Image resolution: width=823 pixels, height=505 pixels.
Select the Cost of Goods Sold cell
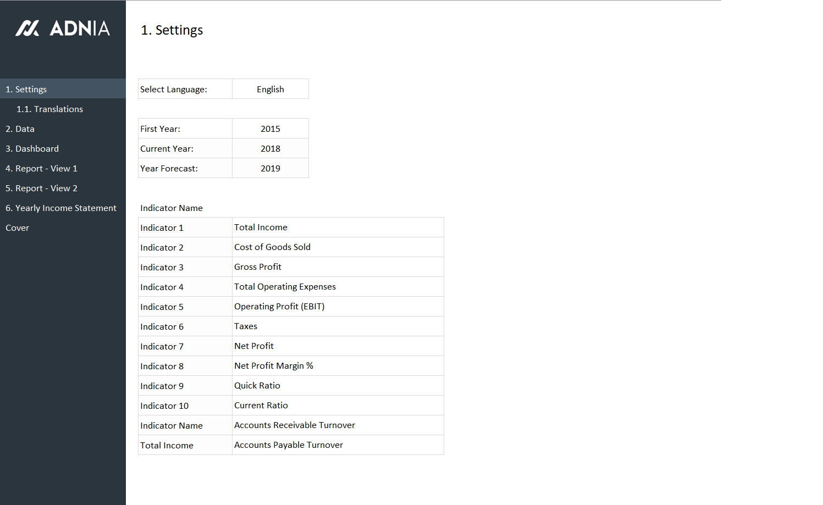(x=338, y=247)
